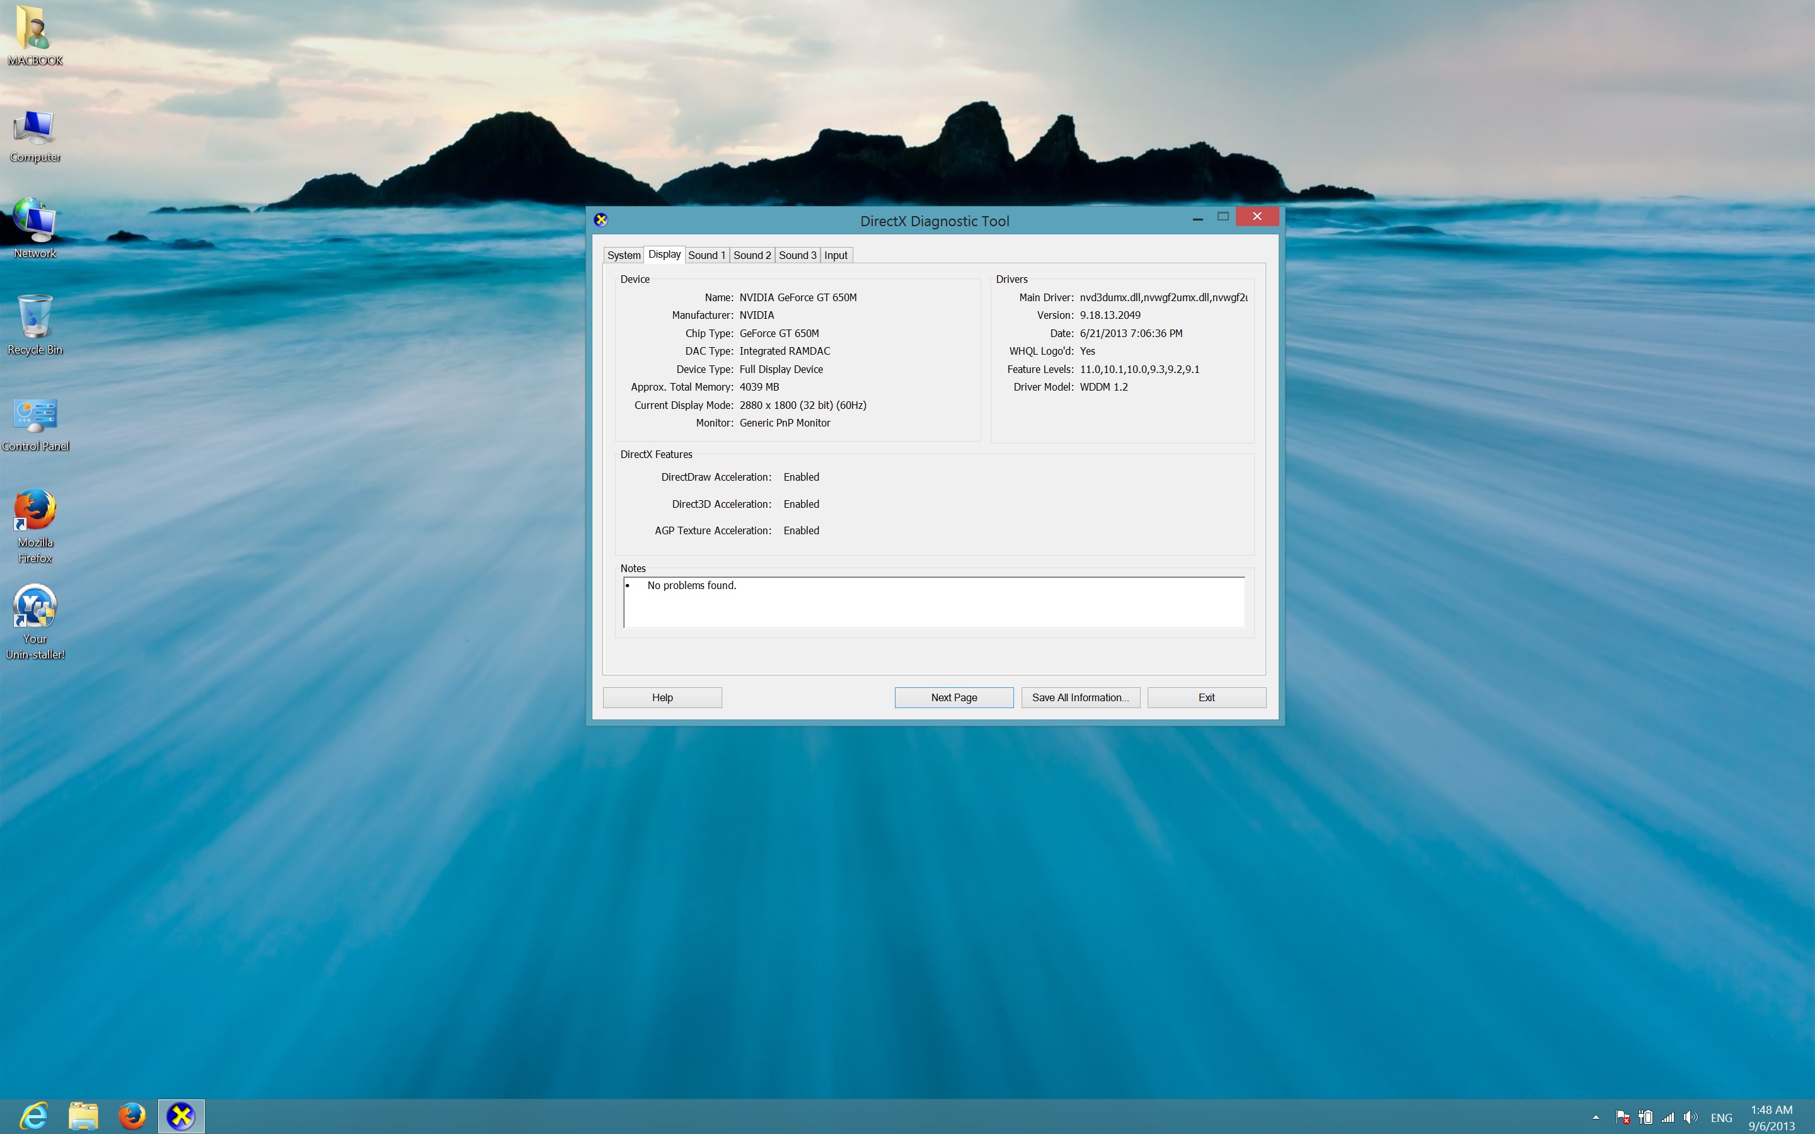Close the DirectX Diagnostic Tool window
Screen dimensions: 1815x1134
(1257, 217)
